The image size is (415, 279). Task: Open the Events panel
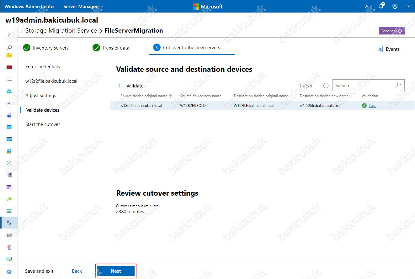tap(389, 49)
